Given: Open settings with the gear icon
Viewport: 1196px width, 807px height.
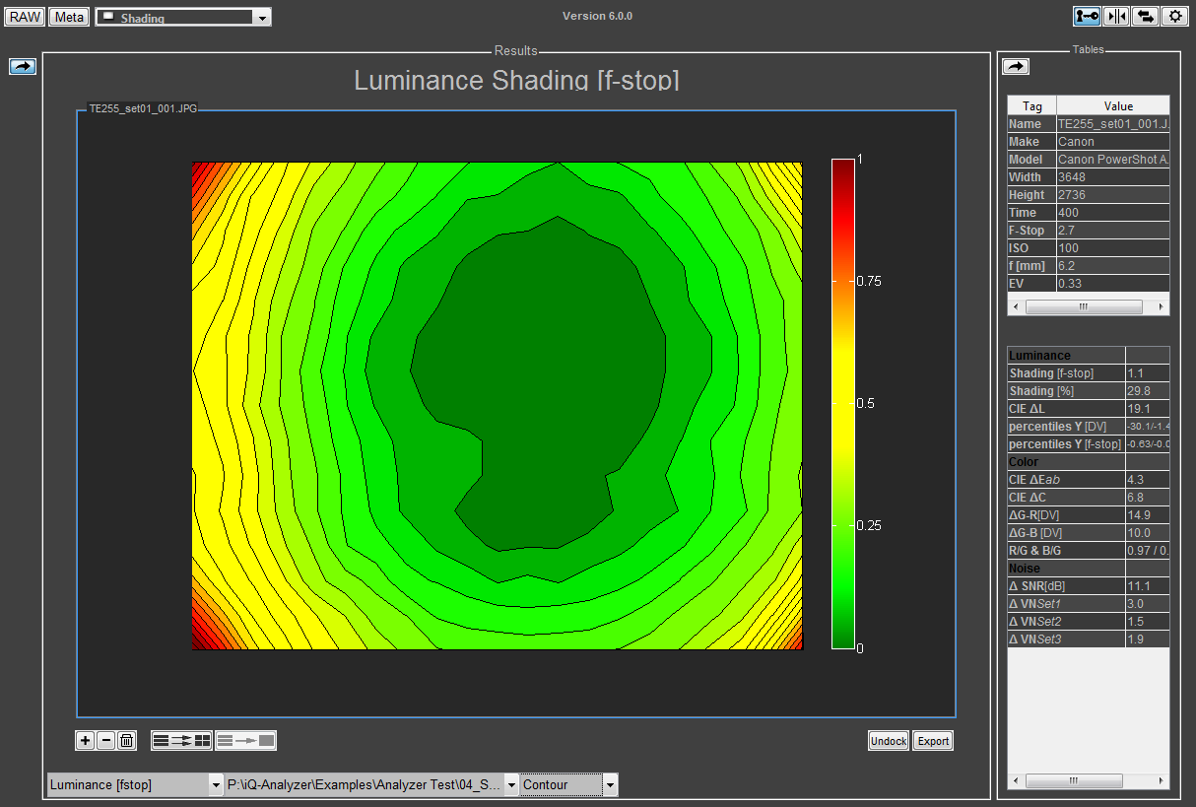Looking at the screenshot, I should [x=1174, y=16].
